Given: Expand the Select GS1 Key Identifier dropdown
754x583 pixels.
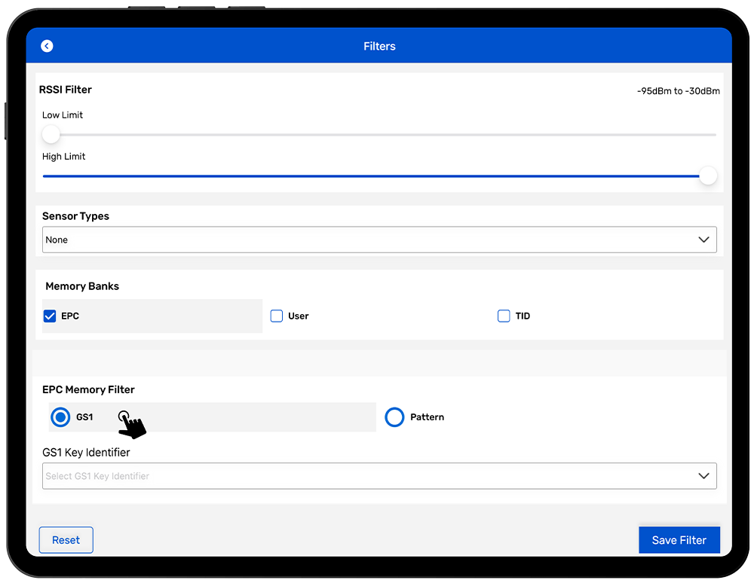Looking at the screenshot, I should click(x=369, y=476).
